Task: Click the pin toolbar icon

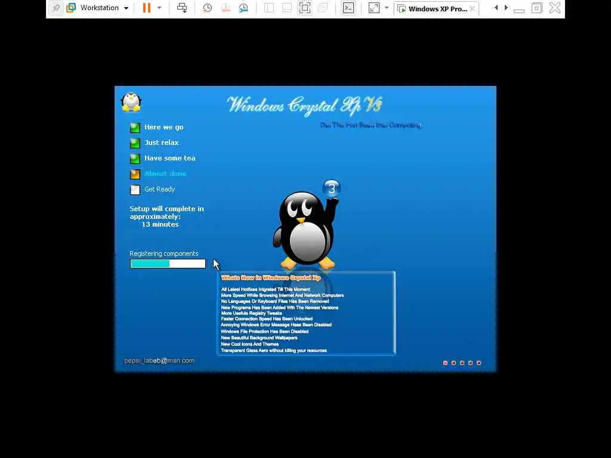Action: pos(56,8)
